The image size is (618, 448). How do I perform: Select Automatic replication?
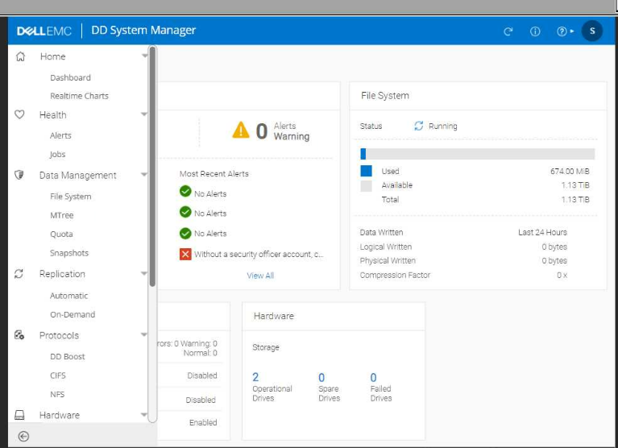69,296
